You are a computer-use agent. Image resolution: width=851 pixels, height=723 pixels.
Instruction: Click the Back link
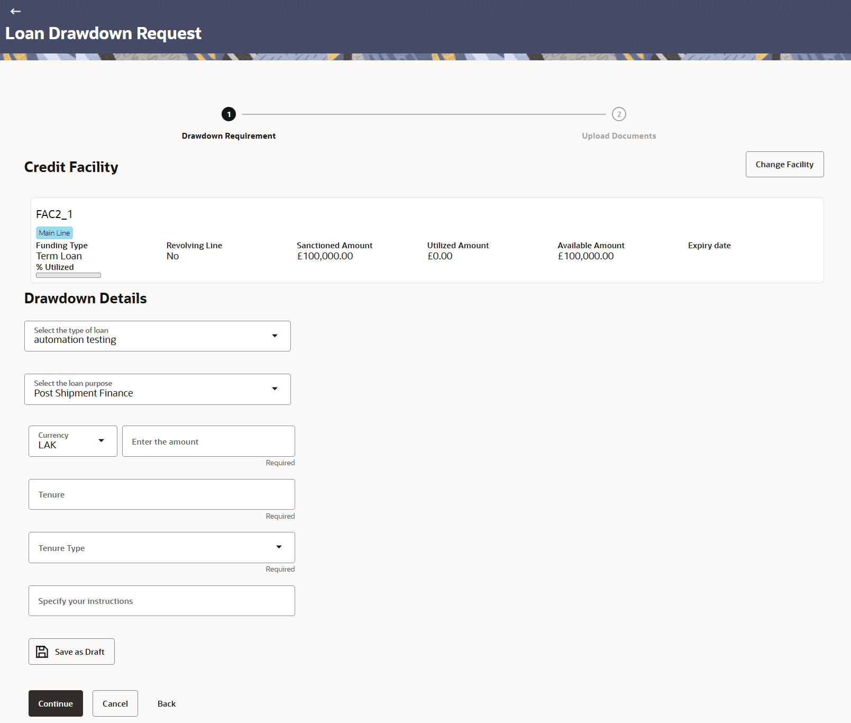(x=167, y=703)
